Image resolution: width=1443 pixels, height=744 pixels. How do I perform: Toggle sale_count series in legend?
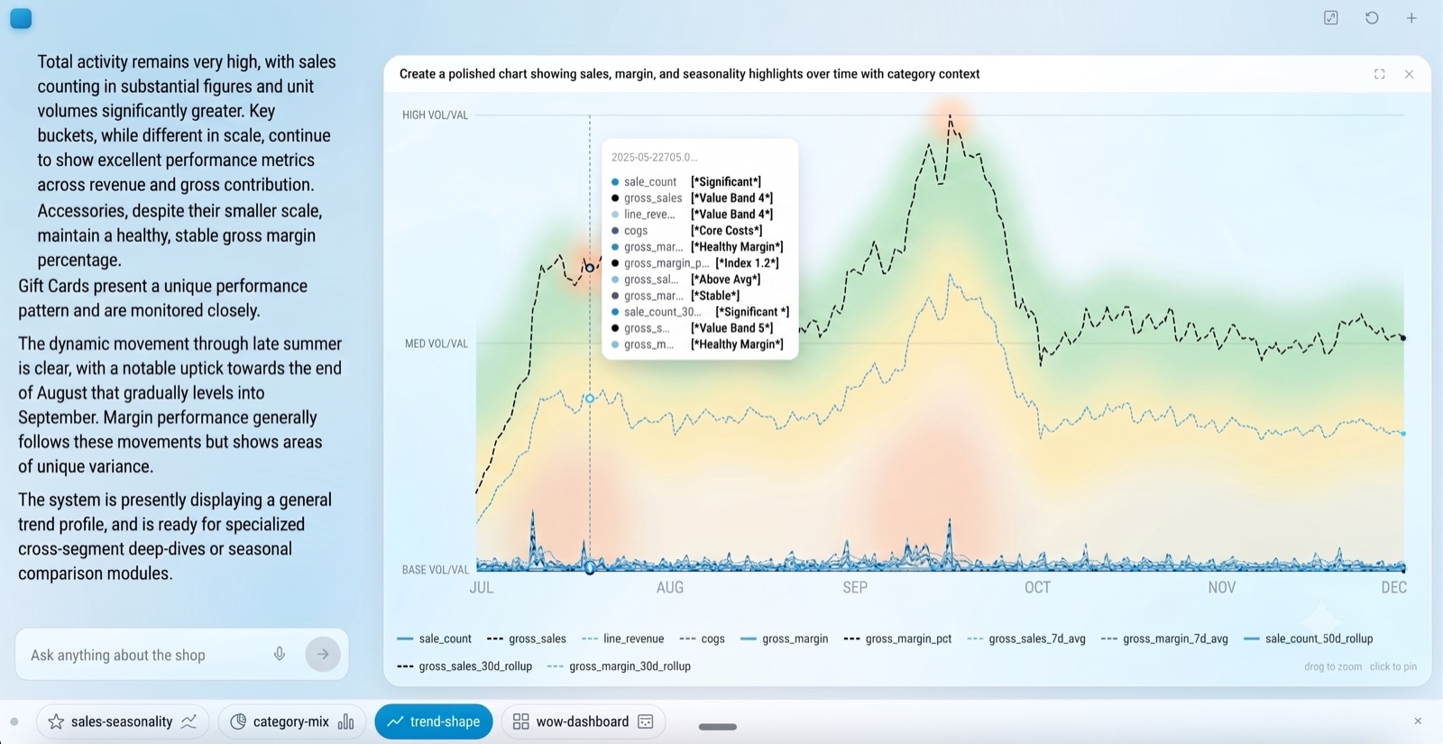435,638
